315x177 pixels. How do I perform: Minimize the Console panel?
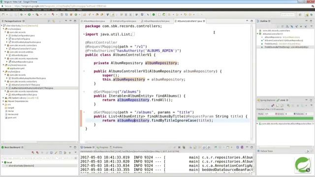click(x=247, y=147)
